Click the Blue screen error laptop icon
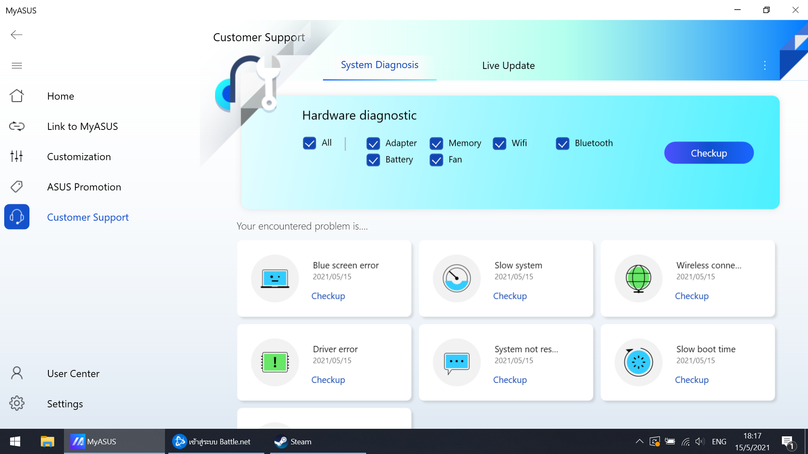The height and width of the screenshot is (454, 808). click(x=275, y=278)
